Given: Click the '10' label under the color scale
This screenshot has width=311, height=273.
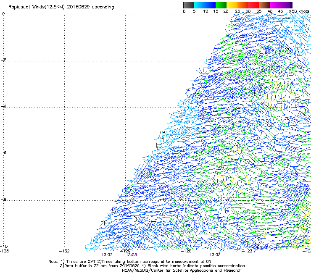Looking at the screenshot, I should [206, 11].
